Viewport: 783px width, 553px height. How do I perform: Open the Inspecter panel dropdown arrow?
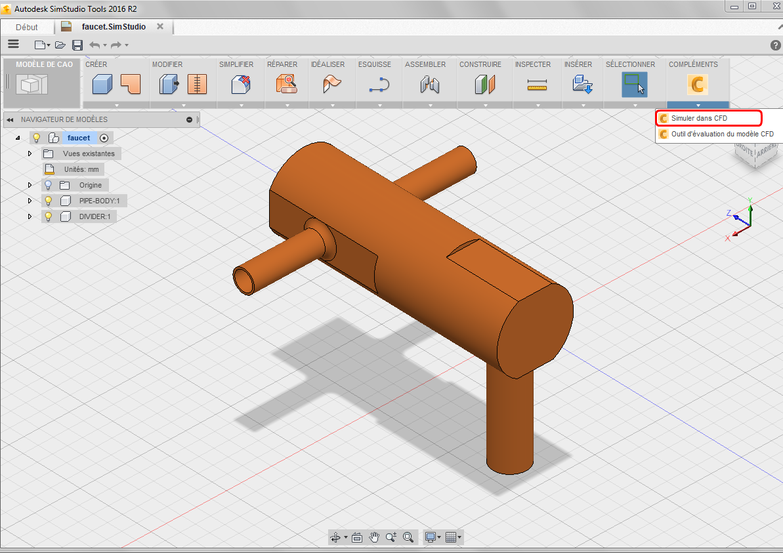(538, 106)
